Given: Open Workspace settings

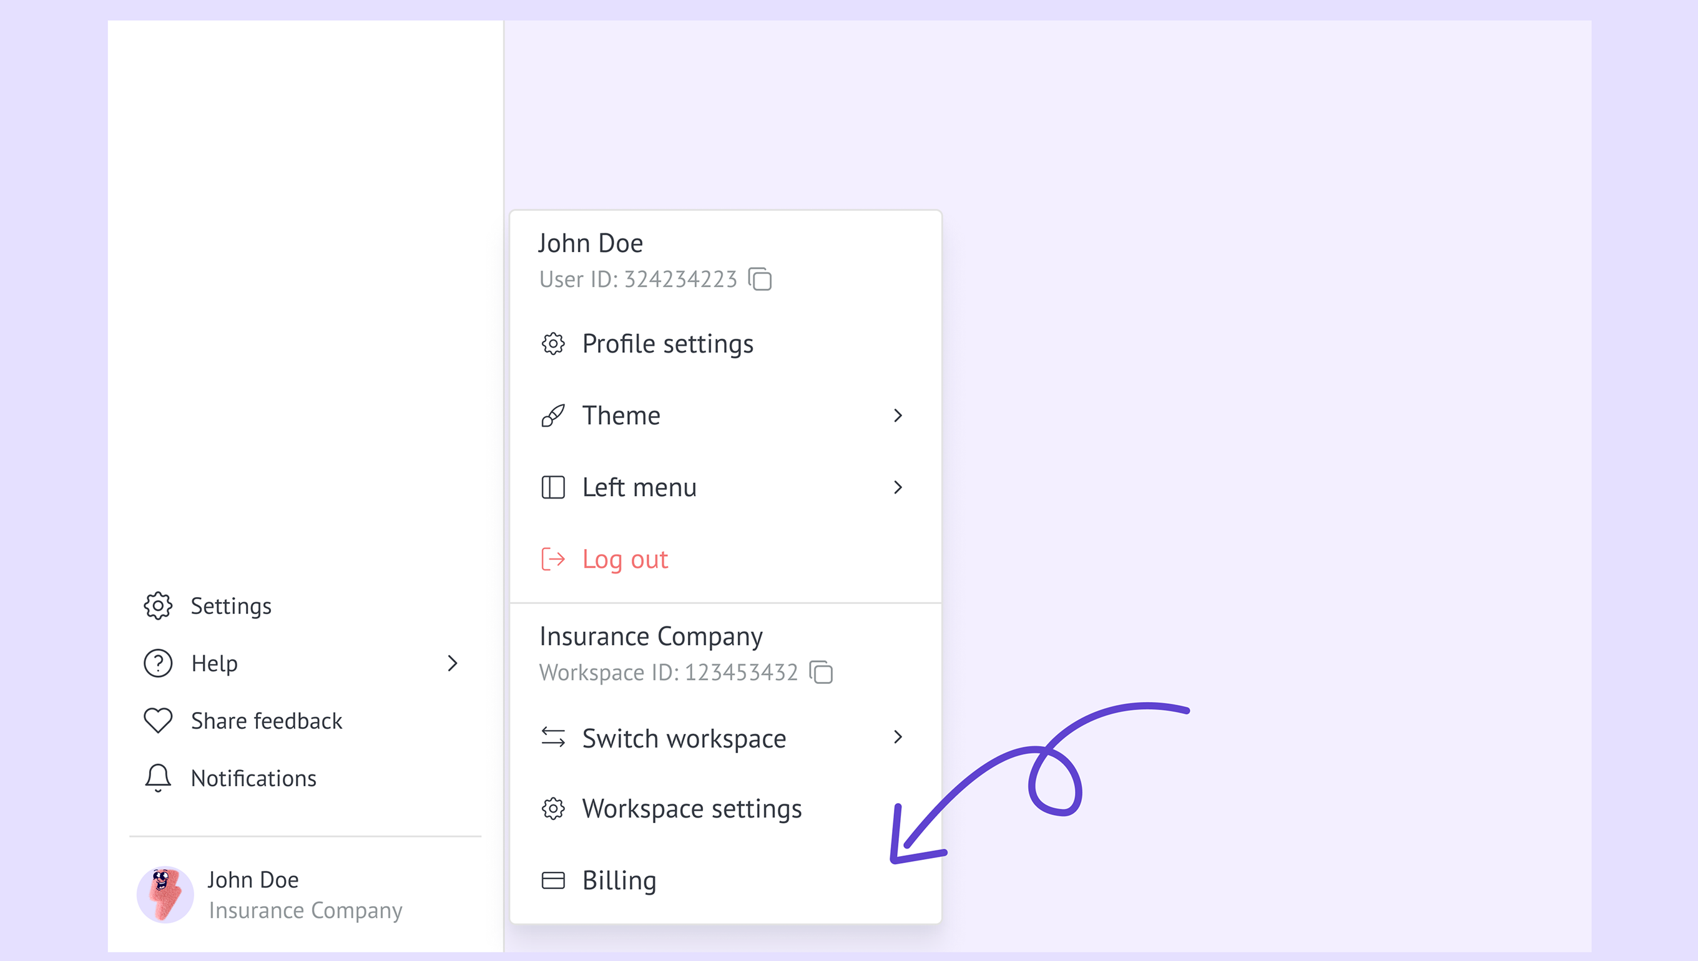Looking at the screenshot, I should pos(691,809).
